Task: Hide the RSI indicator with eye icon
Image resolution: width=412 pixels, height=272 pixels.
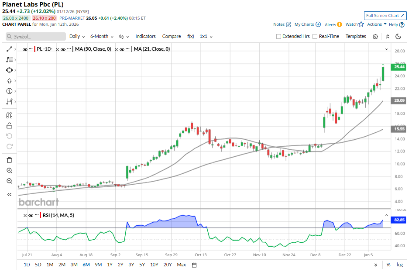Action: [31, 215]
